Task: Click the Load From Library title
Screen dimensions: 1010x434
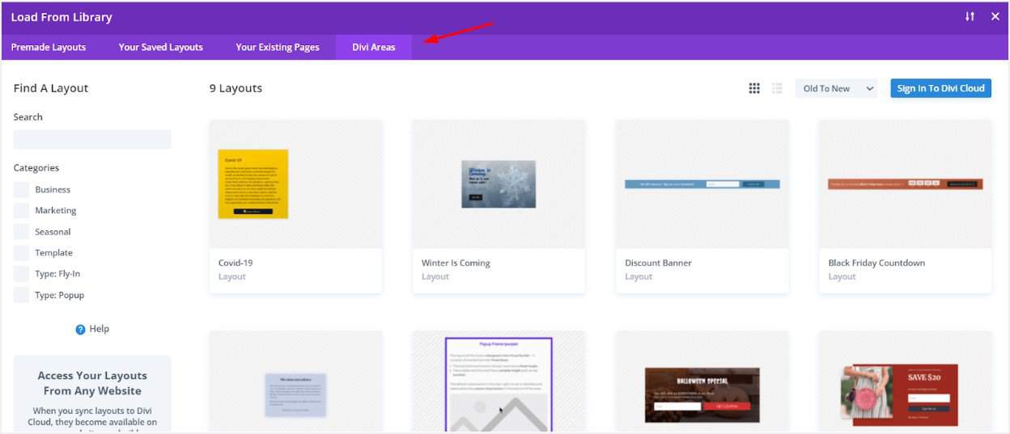Action: pos(62,17)
